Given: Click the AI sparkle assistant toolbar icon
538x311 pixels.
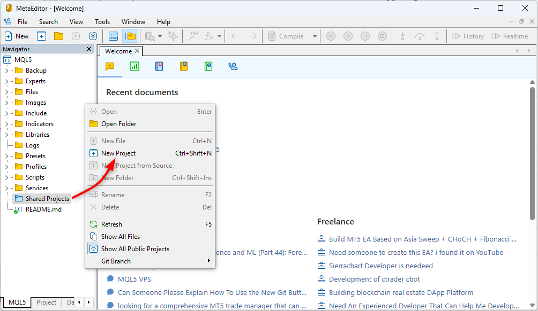Looking at the screenshot, I should click(173, 36).
